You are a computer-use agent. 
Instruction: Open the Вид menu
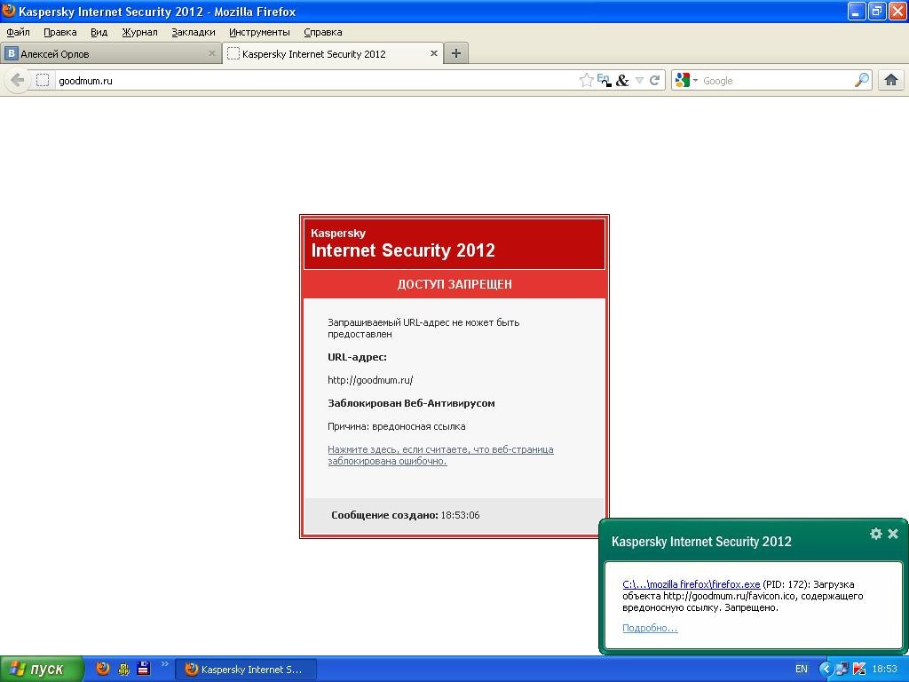(99, 32)
